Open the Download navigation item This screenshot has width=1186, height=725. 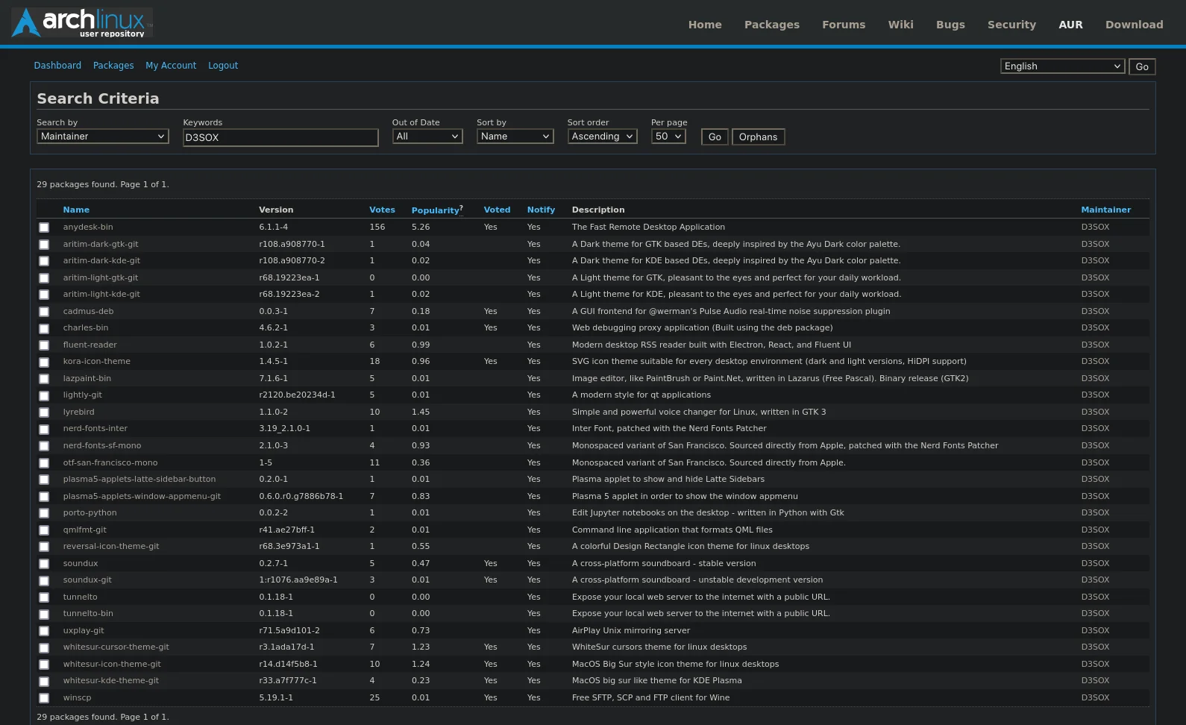(1134, 25)
